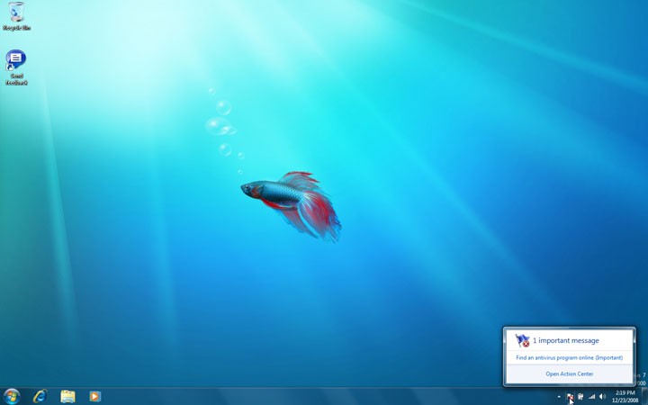Click the flag icon in the Action Center popup
The image size is (648, 405).
[x=522, y=340]
